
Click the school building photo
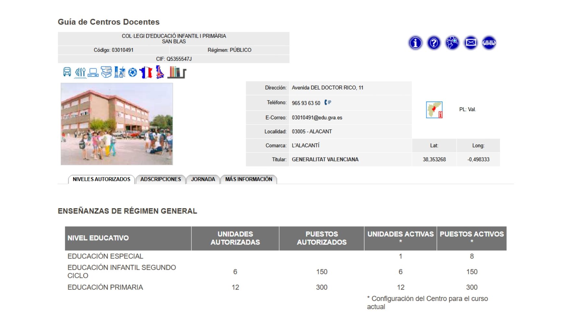point(117,124)
